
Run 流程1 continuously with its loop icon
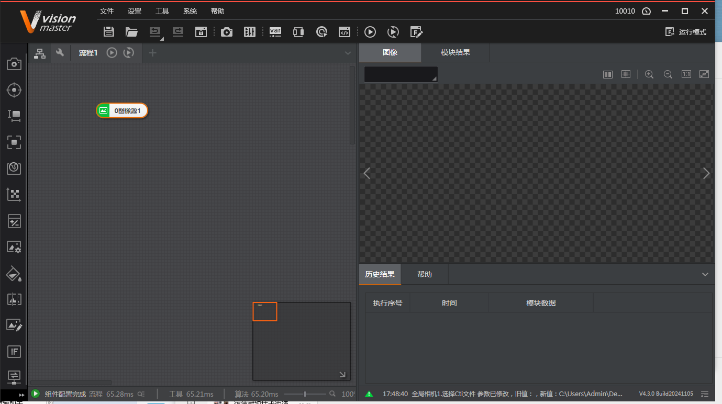128,52
